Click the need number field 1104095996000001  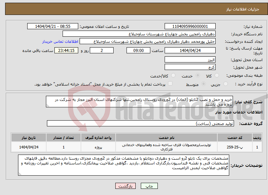190,26
